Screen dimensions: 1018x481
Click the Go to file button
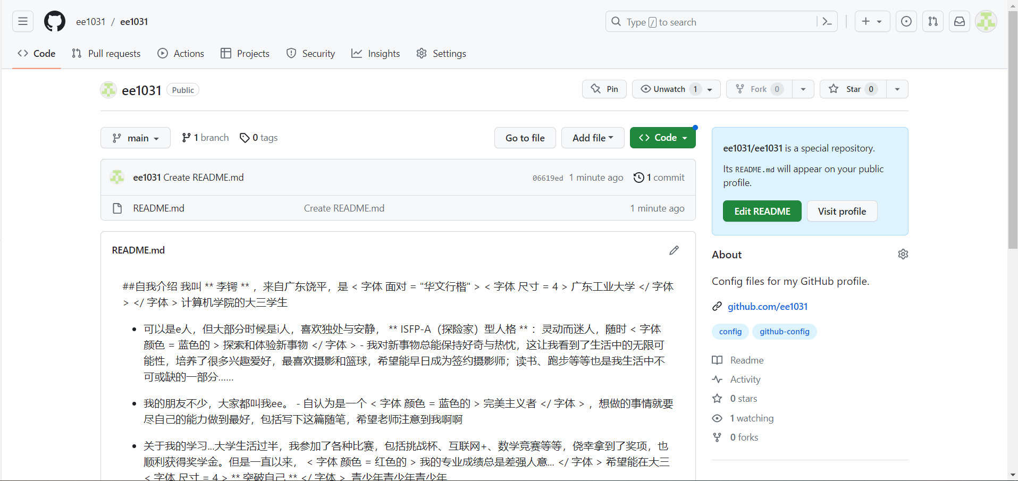pyautogui.click(x=525, y=138)
